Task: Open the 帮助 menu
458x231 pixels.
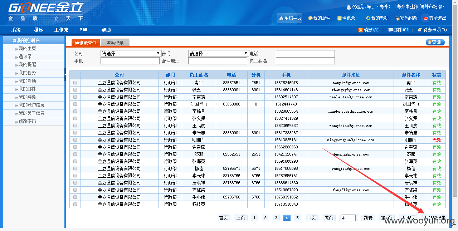Action: [106, 30]
